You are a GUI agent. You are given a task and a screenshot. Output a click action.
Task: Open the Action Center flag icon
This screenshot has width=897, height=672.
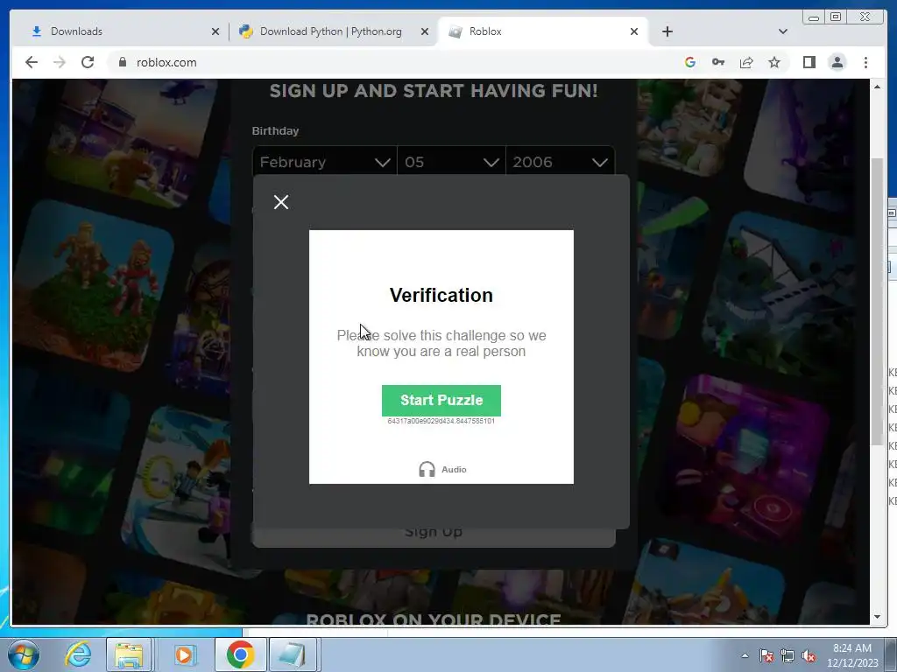pyautogui.click(x=766, y=655)
